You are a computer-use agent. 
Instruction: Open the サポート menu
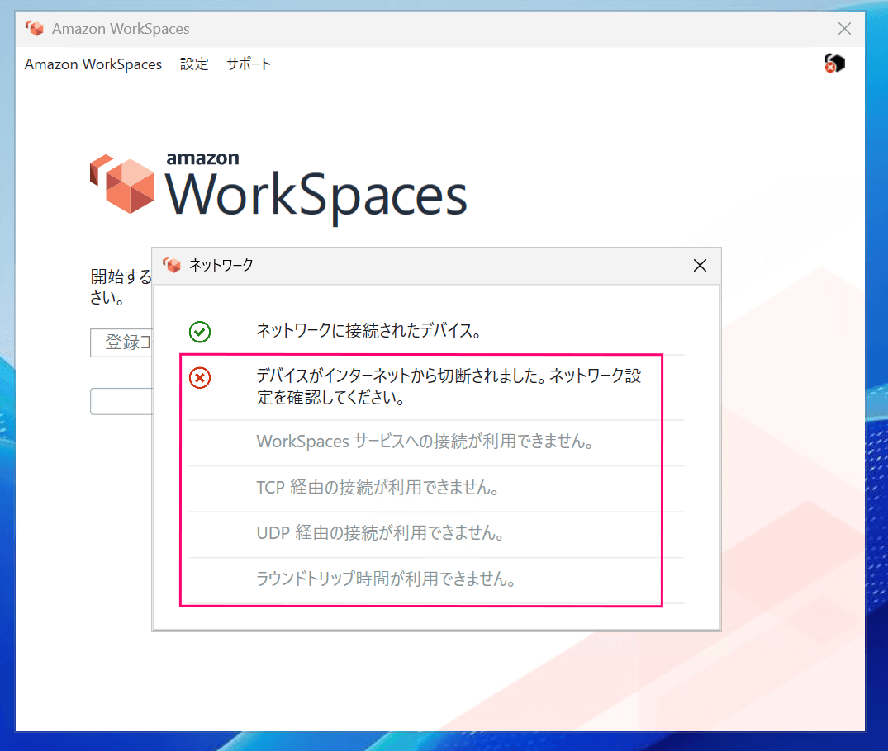pos(249,64)
